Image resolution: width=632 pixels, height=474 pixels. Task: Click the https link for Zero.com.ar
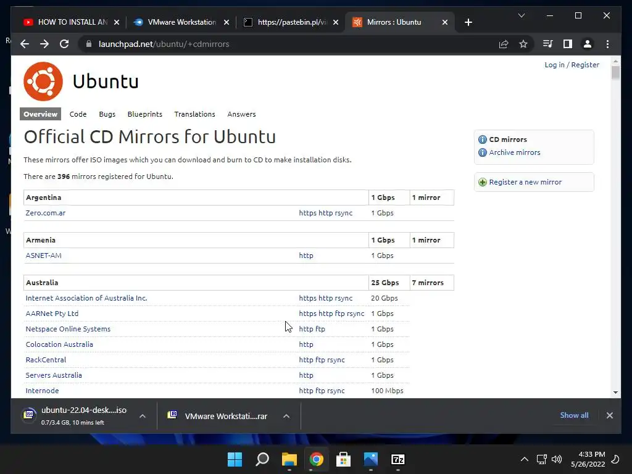(307, 213)
